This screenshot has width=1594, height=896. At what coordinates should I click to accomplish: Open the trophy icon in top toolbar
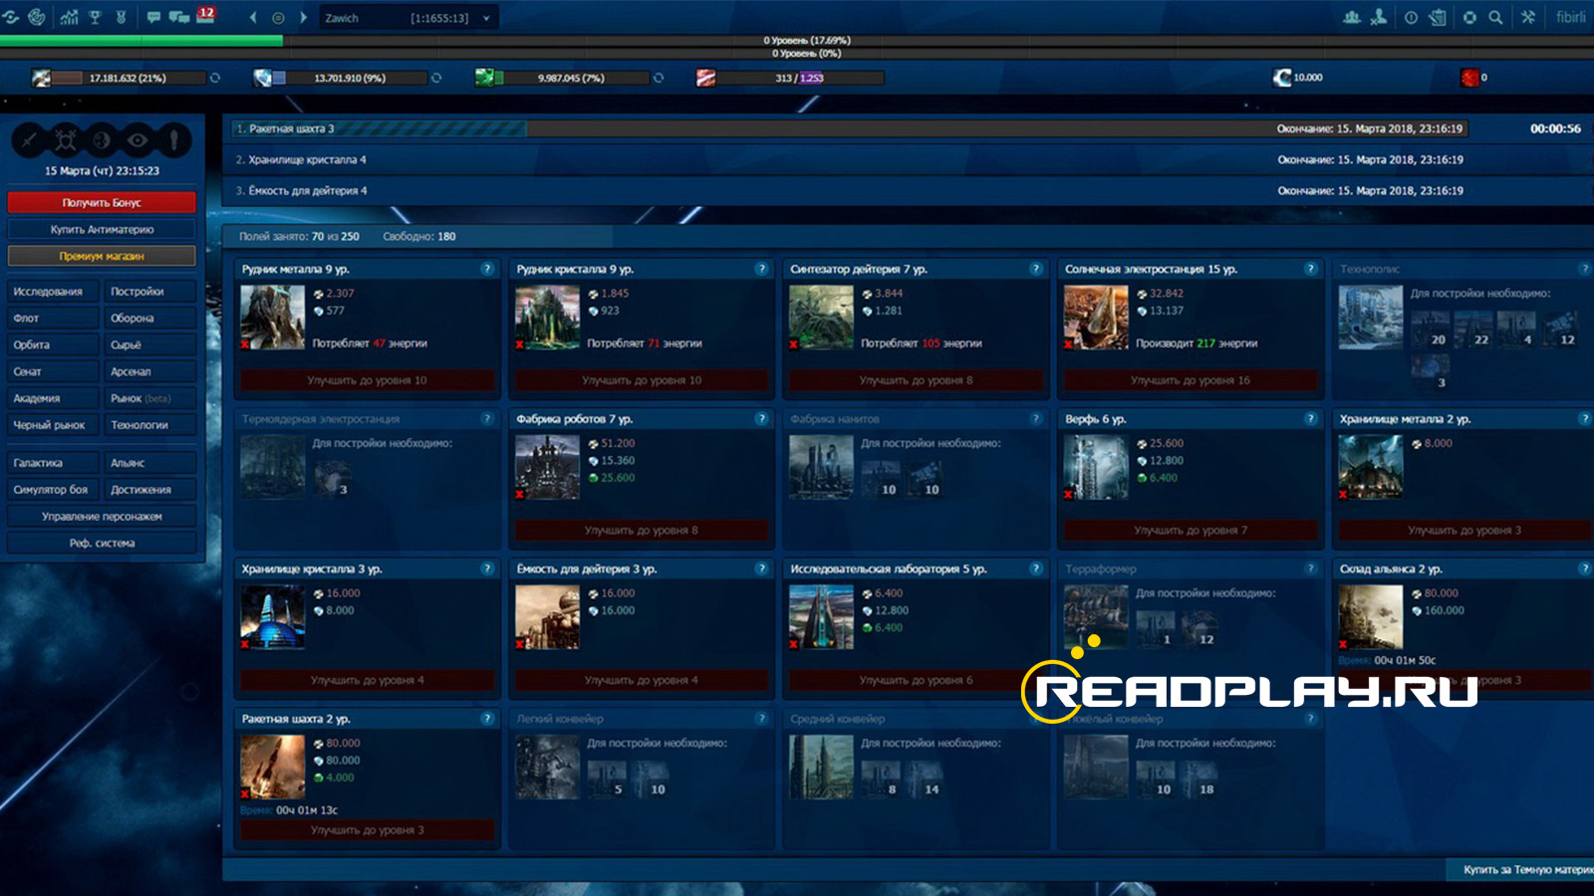[x=96, y=17]
